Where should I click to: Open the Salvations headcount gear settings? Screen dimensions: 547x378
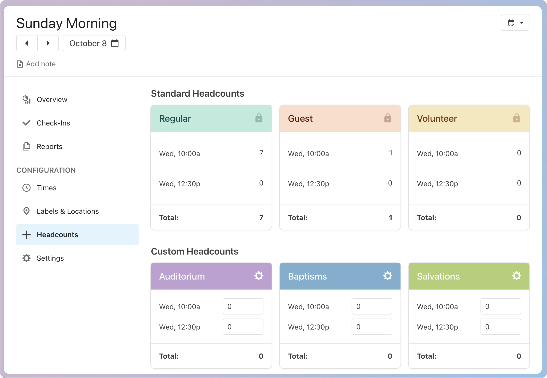[x=516, y=276]
